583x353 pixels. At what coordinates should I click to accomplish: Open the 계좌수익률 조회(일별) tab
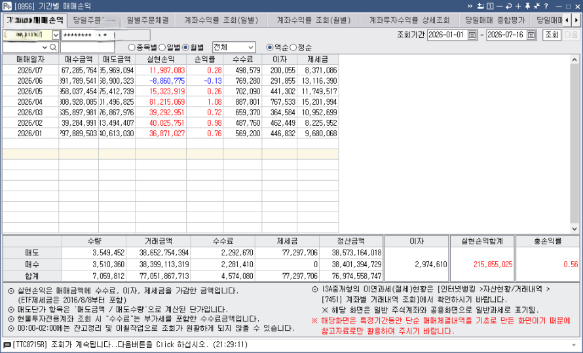click(x=221, y=20)
